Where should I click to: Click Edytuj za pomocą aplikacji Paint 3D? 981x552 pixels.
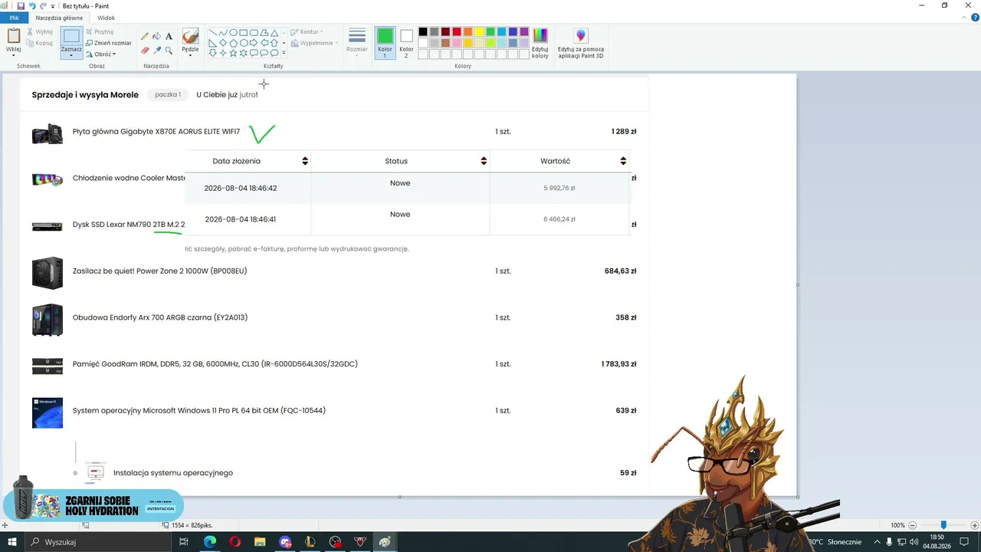[581, 43]
